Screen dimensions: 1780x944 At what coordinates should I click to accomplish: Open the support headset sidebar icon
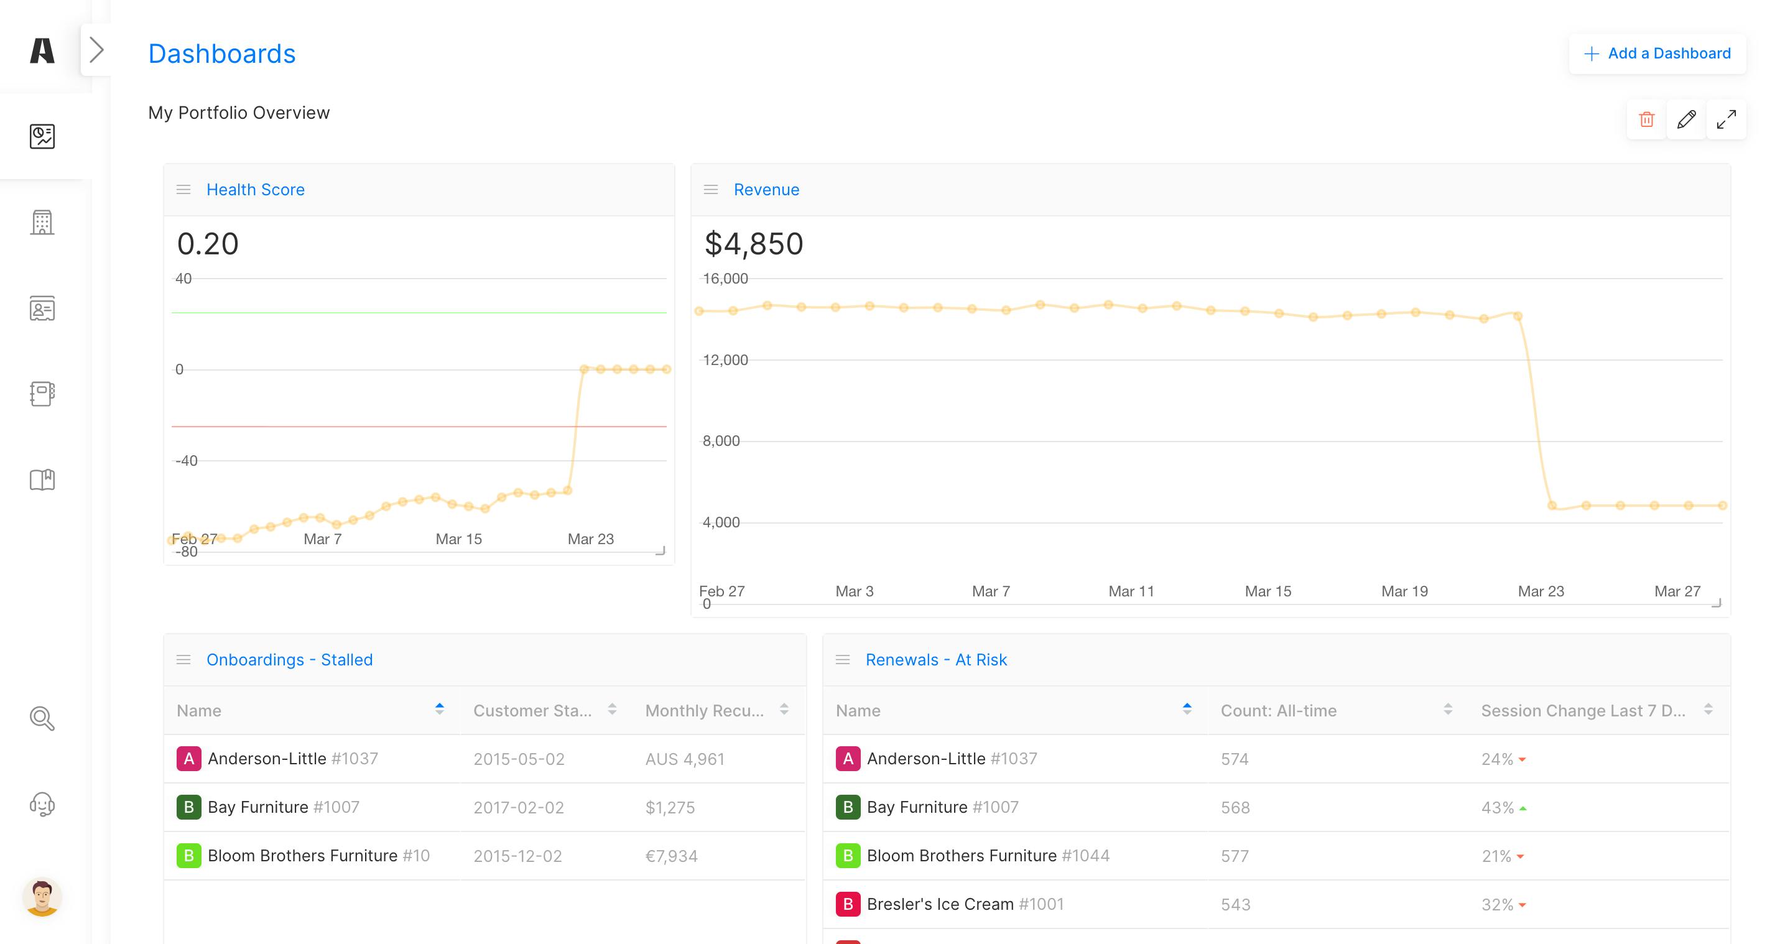[42, 805]
